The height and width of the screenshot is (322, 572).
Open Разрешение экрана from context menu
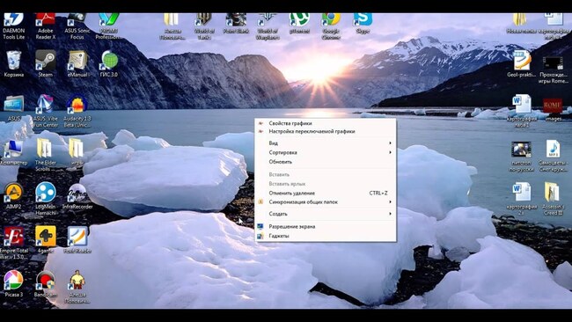coord(326,226)
